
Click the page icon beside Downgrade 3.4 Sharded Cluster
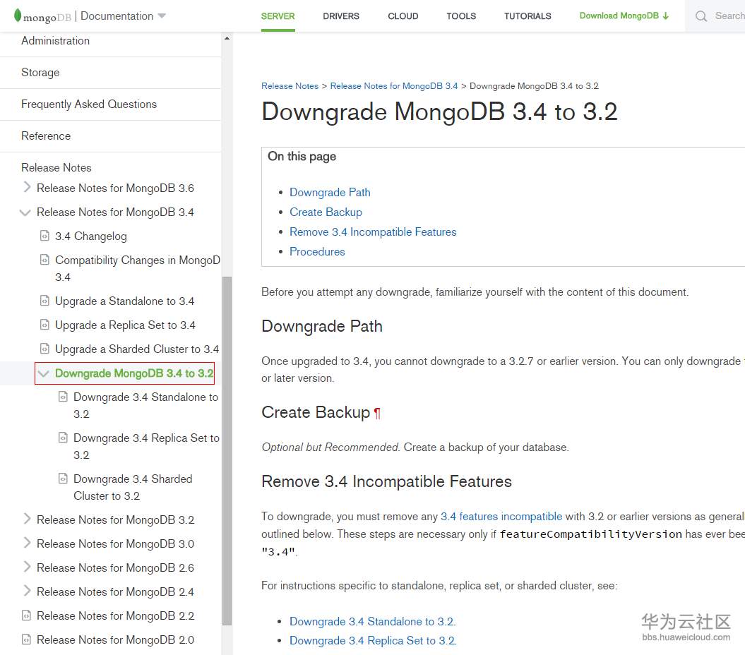(x=63, y=478)
